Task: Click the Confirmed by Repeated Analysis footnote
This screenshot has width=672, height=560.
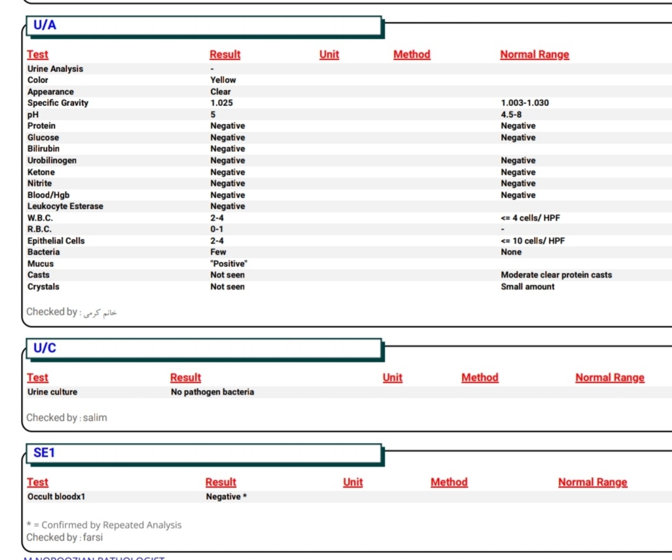Action: [x=104, y=525]
